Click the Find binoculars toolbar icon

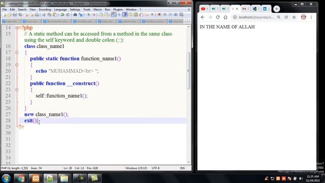(x=75, y=15)
